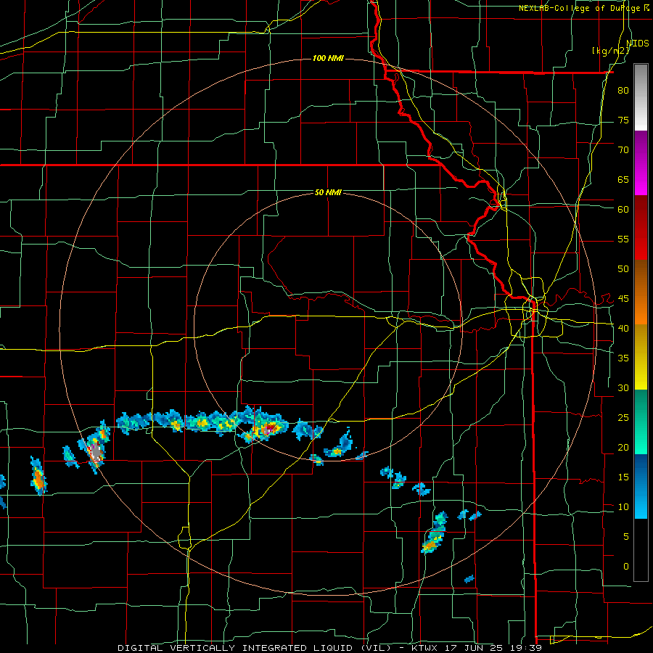This screenshot has width=653, height=653.
Task: Click the 35 value on the scale
Action: 623,358
